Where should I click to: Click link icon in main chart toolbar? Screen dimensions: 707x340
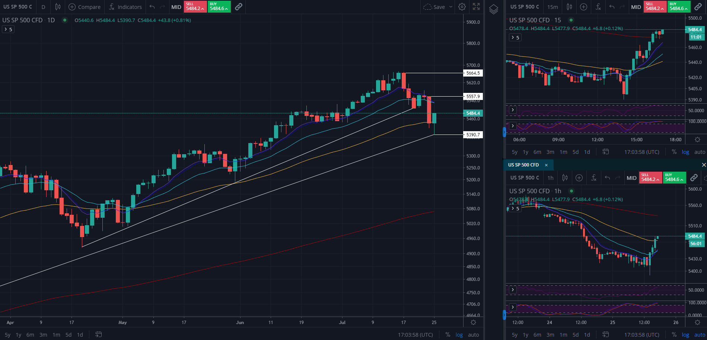click(x=239, y=7)
